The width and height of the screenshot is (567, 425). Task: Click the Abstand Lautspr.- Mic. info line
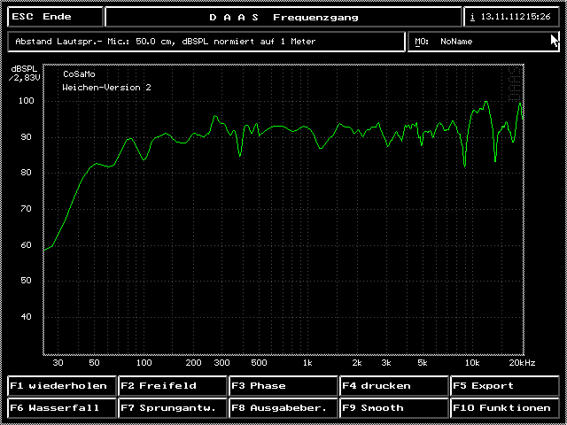206,42
